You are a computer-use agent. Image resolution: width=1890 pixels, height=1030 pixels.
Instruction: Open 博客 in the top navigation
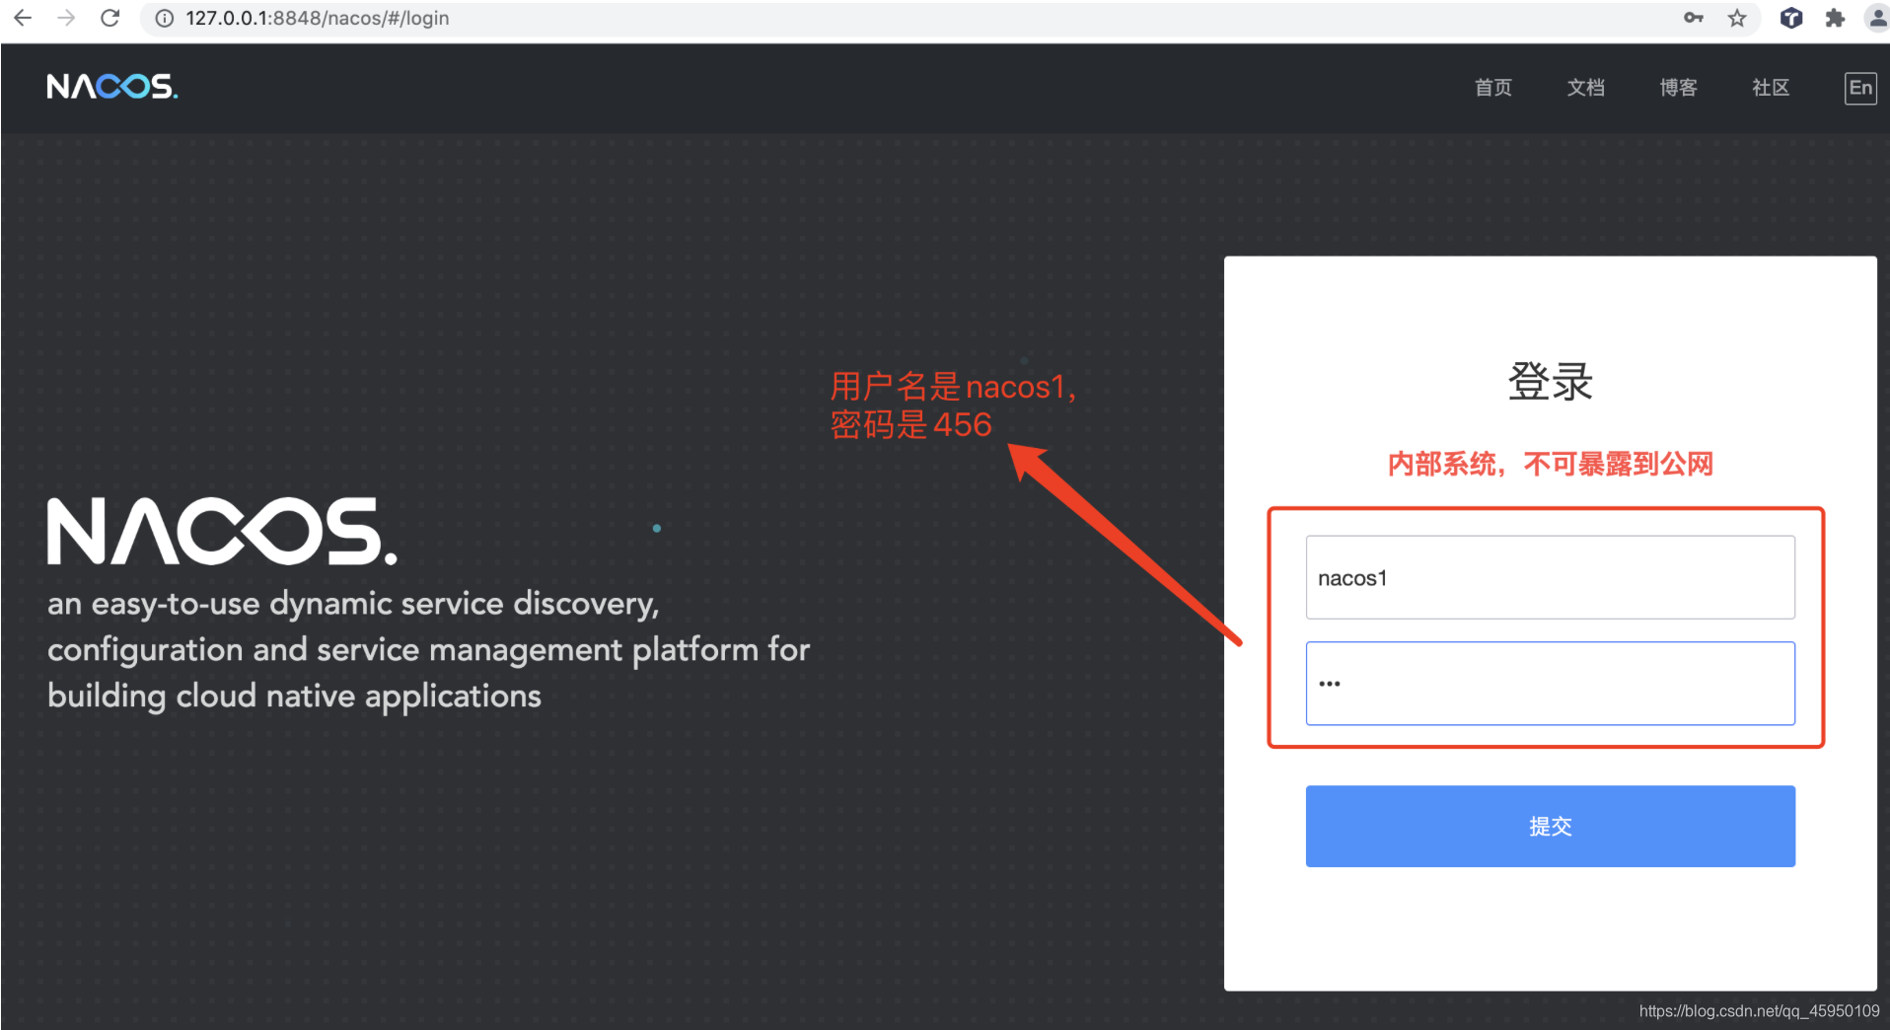(1678, 88)
